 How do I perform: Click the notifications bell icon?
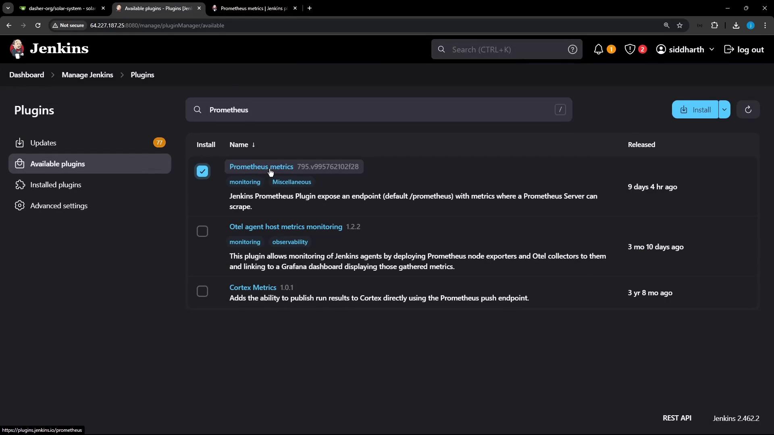click(x=599, y=50)
